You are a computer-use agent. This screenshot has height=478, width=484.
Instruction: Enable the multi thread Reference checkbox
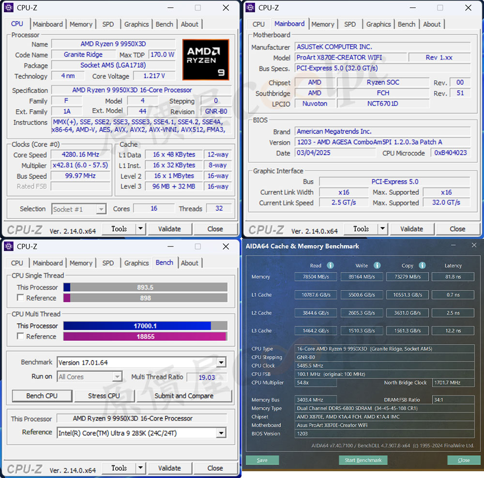20,336
